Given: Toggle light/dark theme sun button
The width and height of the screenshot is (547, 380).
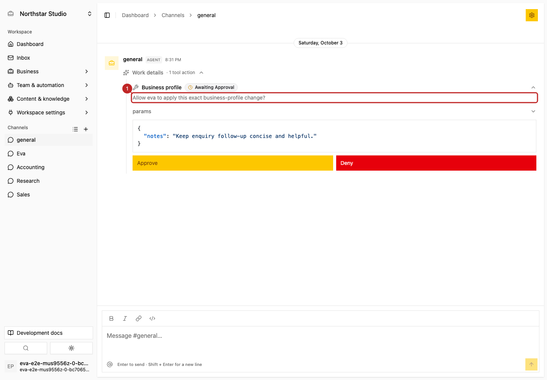Looking at the screenshot, I should pyautogui.click(x=71, y=348).
